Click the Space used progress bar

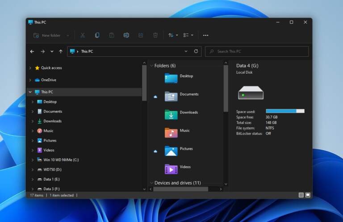(285, 111)
